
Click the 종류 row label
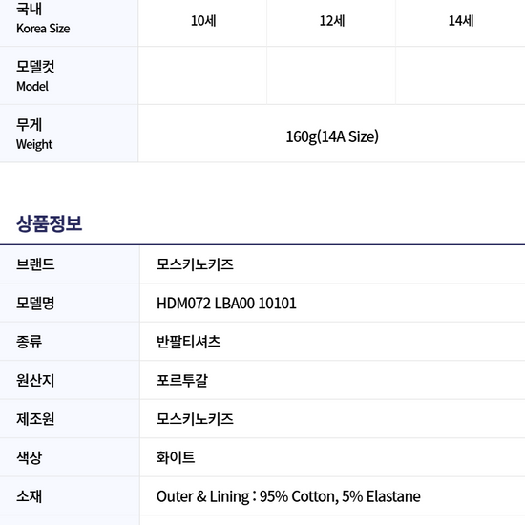(x=30, y=342)
